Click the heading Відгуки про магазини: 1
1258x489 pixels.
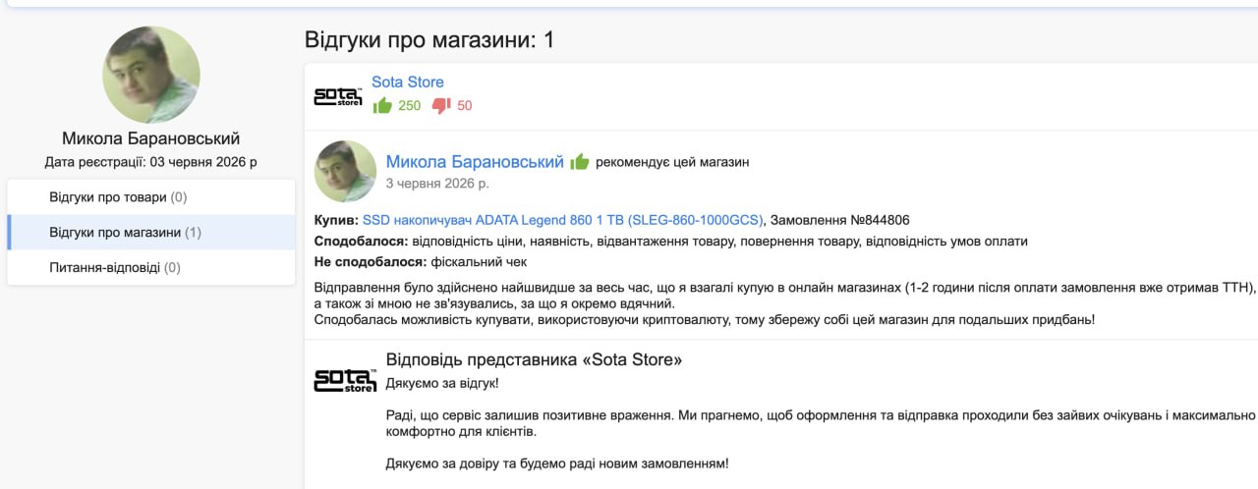tap(429, 40)
